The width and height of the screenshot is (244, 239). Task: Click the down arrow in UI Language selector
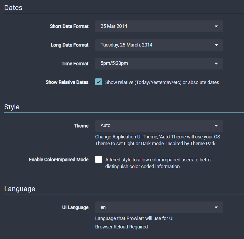tap(216, 207)
